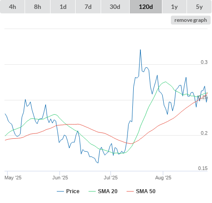
Task: Click the Jun '25 axis tick label
Action: (x=60, y=178)
